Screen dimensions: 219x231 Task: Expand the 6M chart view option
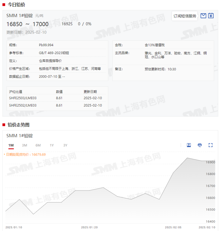point(38,145)
